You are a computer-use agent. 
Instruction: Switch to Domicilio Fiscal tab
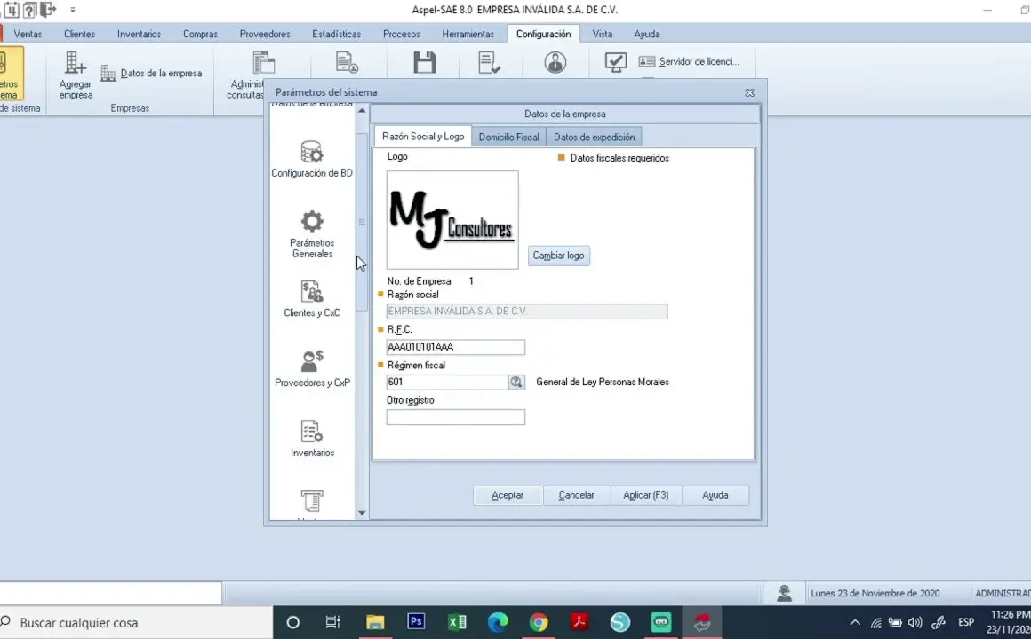508,138
